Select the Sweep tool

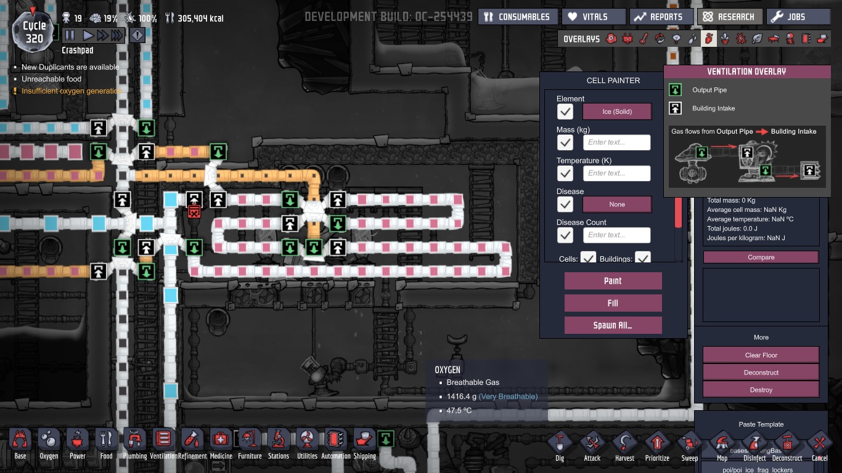[690, 446]
